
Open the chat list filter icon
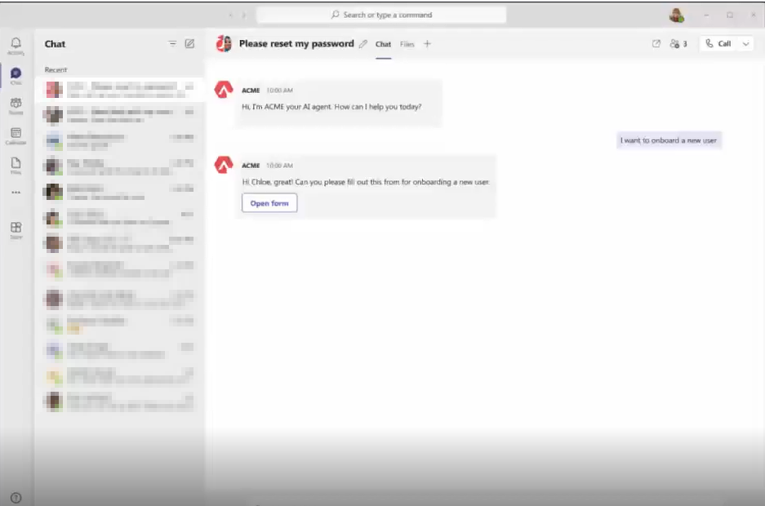[172, 44]
